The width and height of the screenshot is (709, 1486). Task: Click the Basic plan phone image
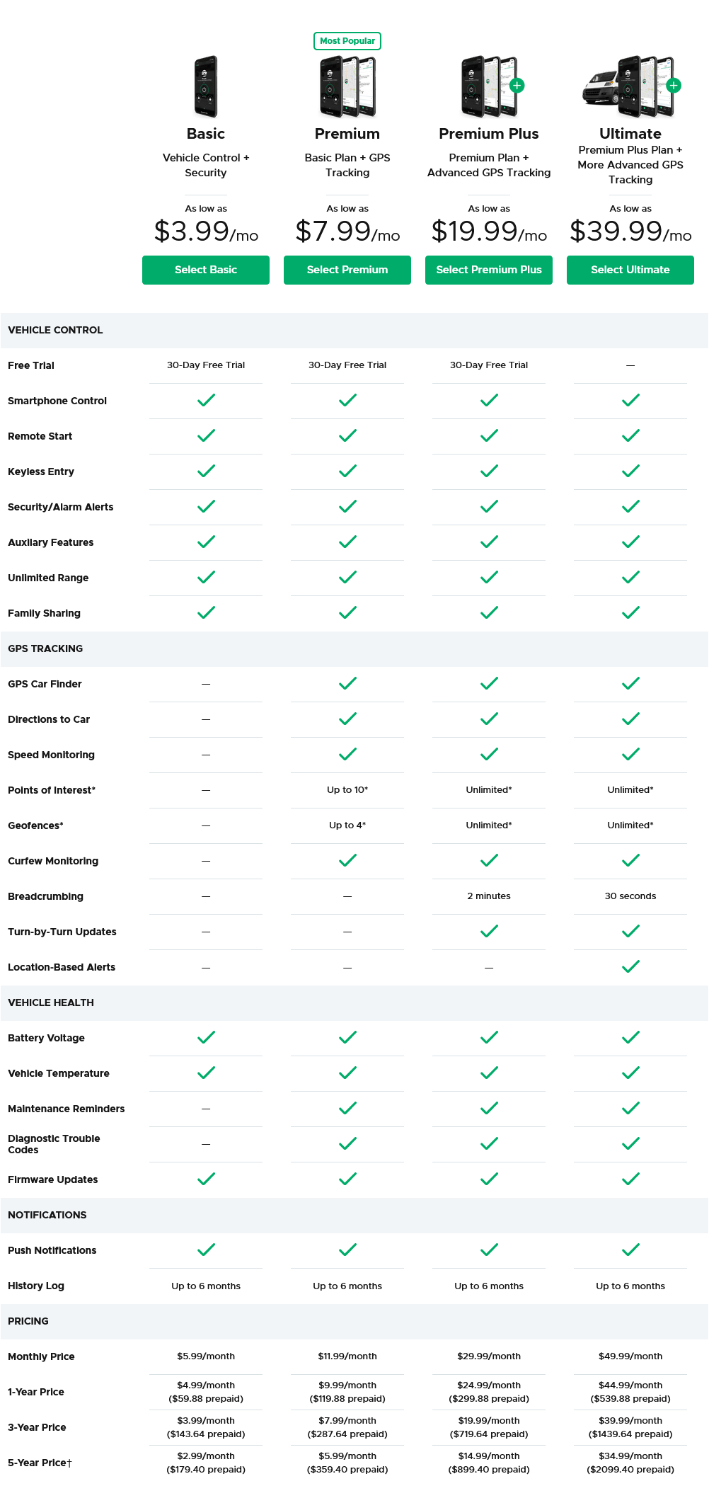[x=206, y=86]
